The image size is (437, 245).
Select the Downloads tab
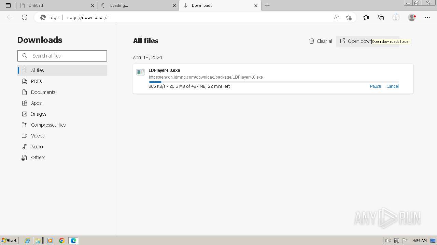[x=220, y=5]
